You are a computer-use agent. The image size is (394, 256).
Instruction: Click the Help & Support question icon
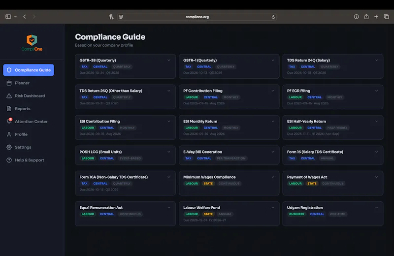coord(9,160)
